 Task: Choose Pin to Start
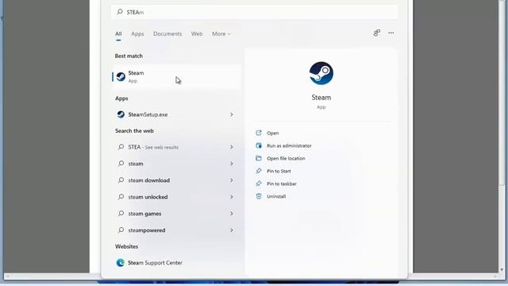pyautogui.click(x=279, y=171)
